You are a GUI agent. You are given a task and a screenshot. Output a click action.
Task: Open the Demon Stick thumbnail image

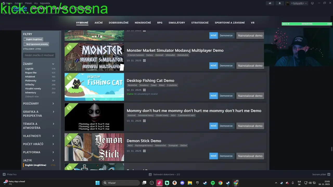click(94, 147)
